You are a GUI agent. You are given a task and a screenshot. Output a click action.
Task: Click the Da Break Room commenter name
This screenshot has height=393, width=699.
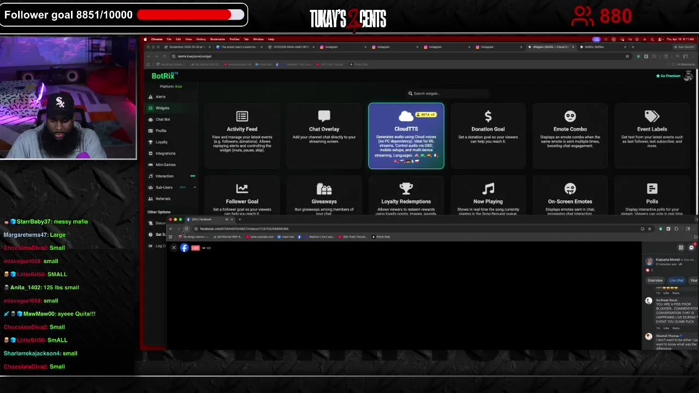667,300
